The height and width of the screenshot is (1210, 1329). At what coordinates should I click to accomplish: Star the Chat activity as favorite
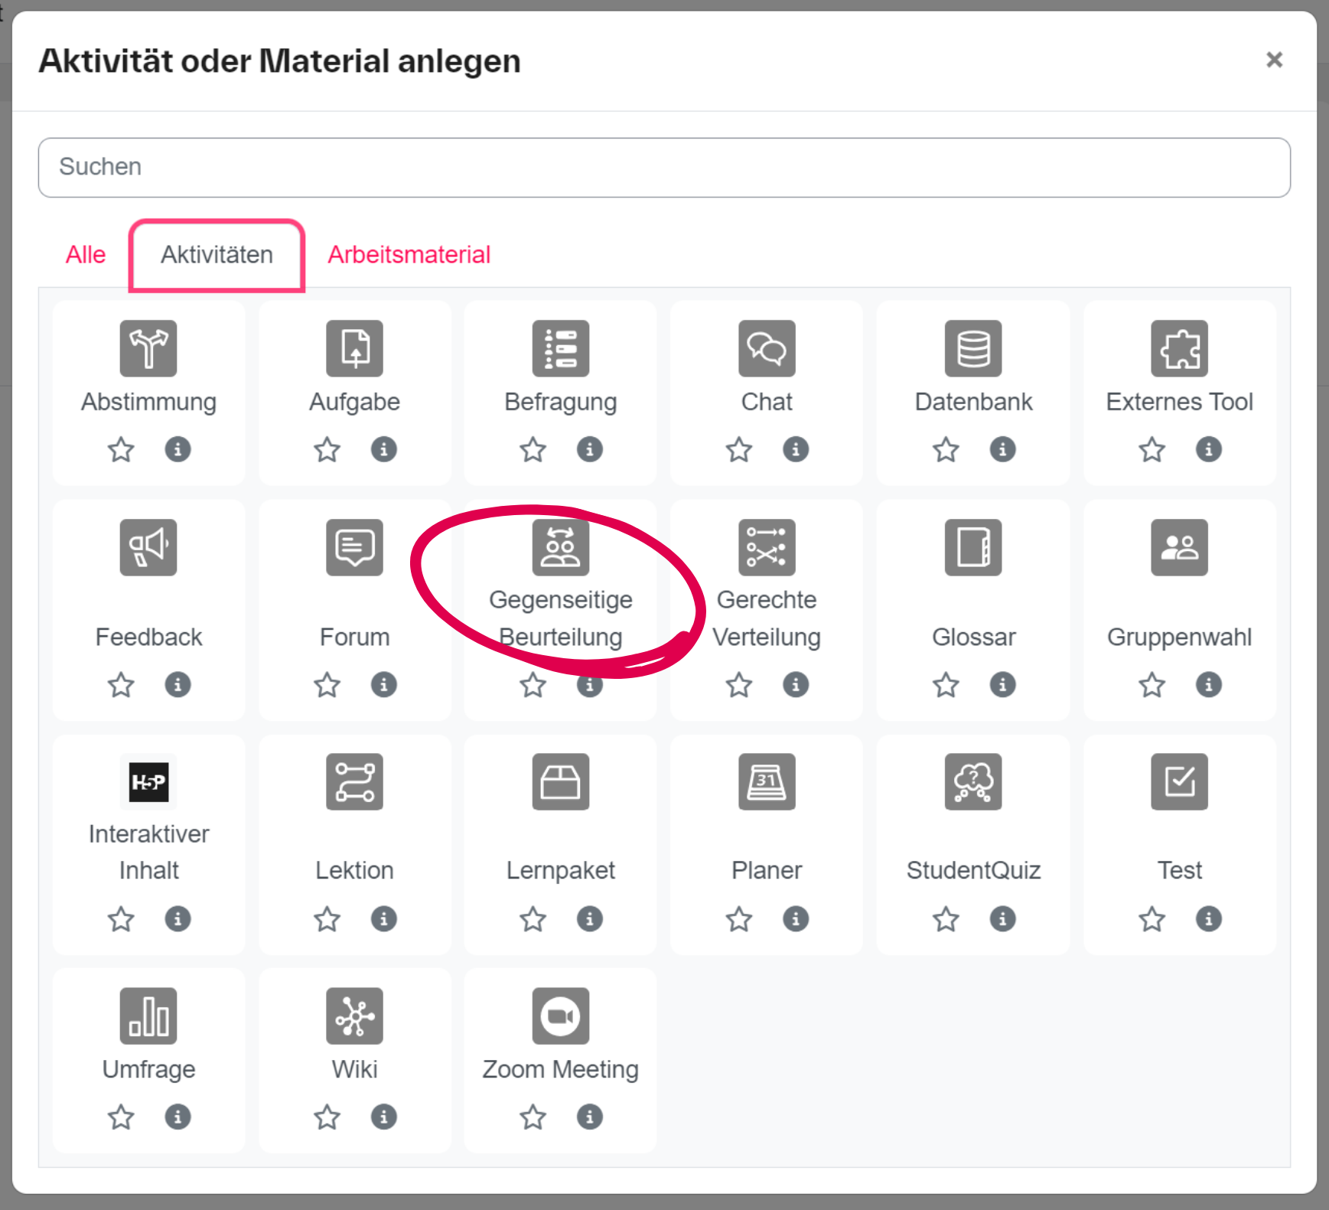coord(738,449)
